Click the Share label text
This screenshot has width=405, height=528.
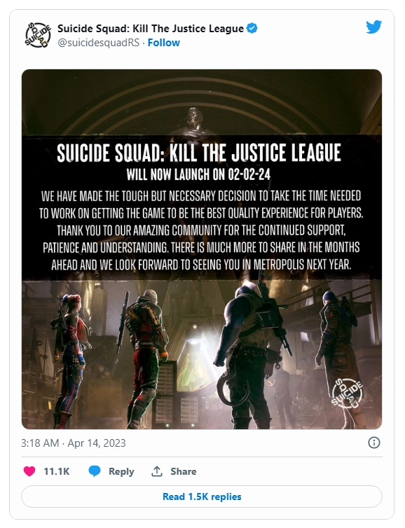[184, 471]
